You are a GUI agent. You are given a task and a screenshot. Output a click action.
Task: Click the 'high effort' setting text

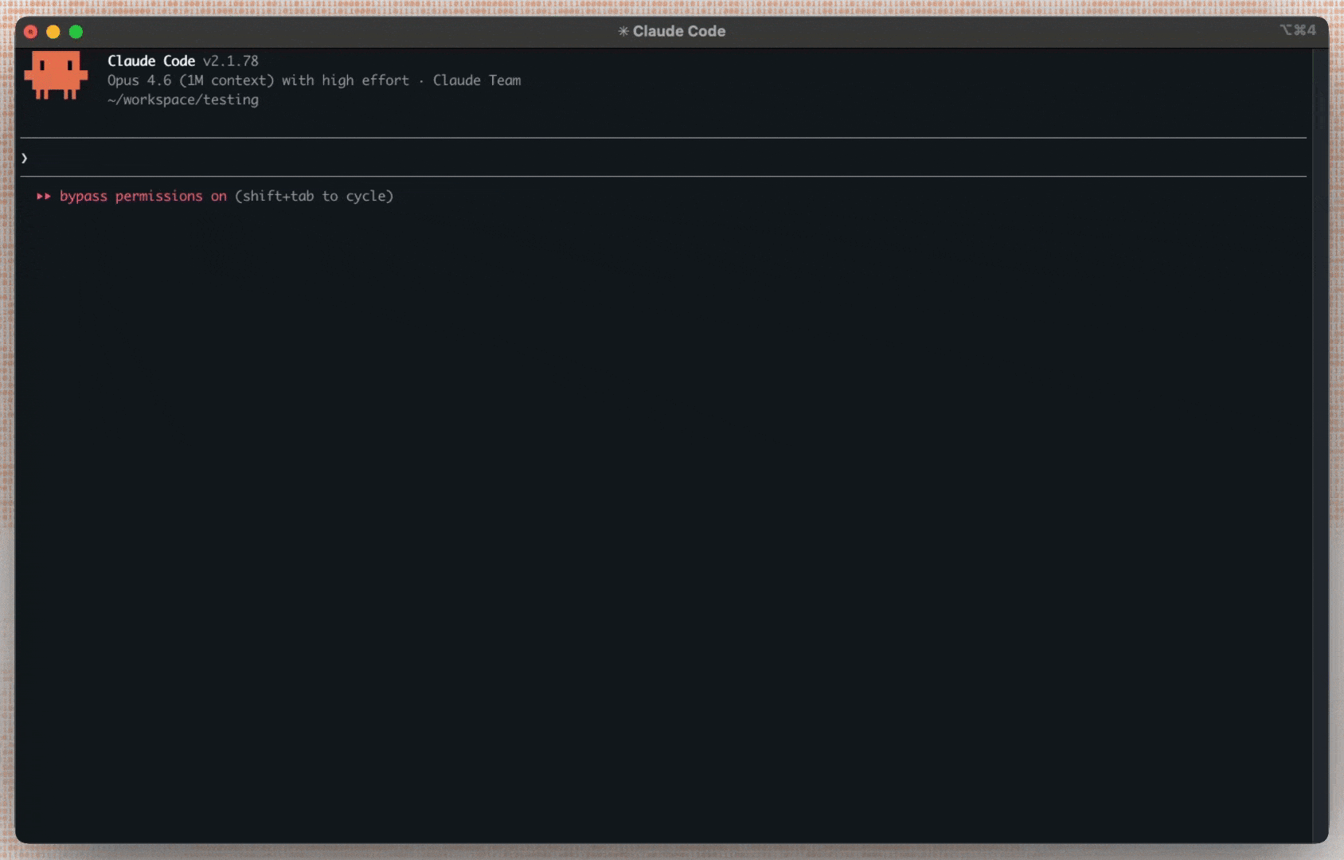point(365,80)
